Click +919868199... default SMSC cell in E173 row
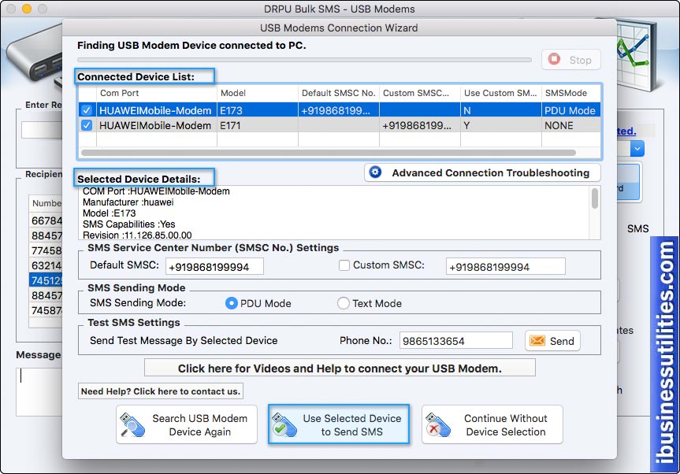Viewport: 680px width, 474px height. (339, 110)
